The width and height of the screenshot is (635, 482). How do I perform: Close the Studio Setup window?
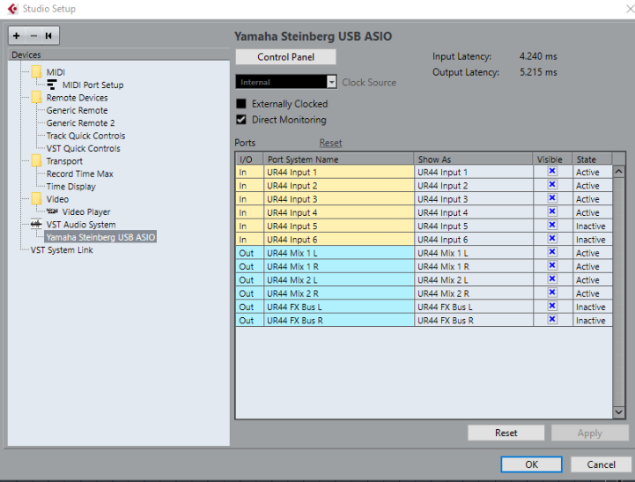click(x=630, y=9)
